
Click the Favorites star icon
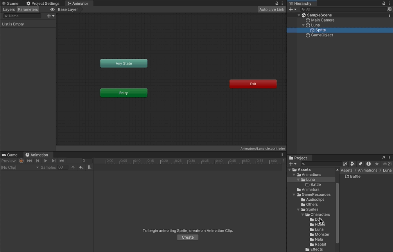pos(377,164)
